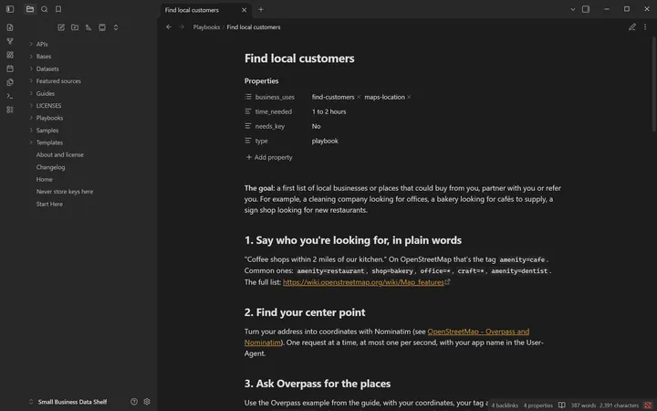Click the type property icon

click(248, 141)
